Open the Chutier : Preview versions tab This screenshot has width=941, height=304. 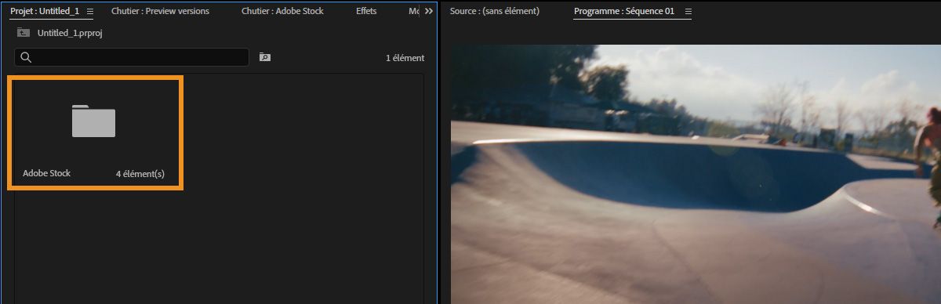[160, 12]
